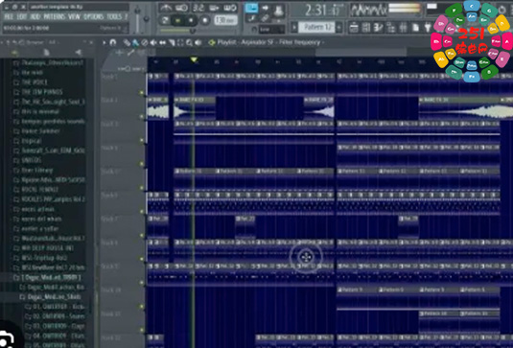This screenshot has height=348, width=513.
Task: Click the arrow left of Pattern 12
Action: click(294, 27)
